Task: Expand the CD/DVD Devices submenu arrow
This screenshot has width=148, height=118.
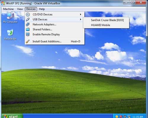Action: 81,15
